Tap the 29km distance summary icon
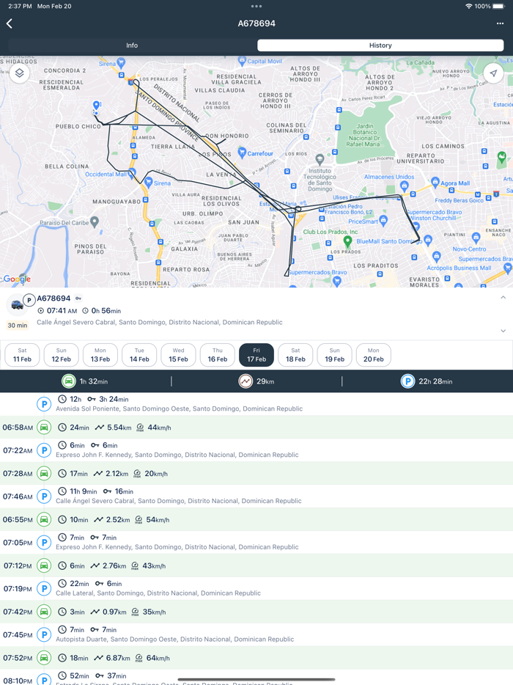The width and height of the screenshot is (513, 685). pos(246,381)
